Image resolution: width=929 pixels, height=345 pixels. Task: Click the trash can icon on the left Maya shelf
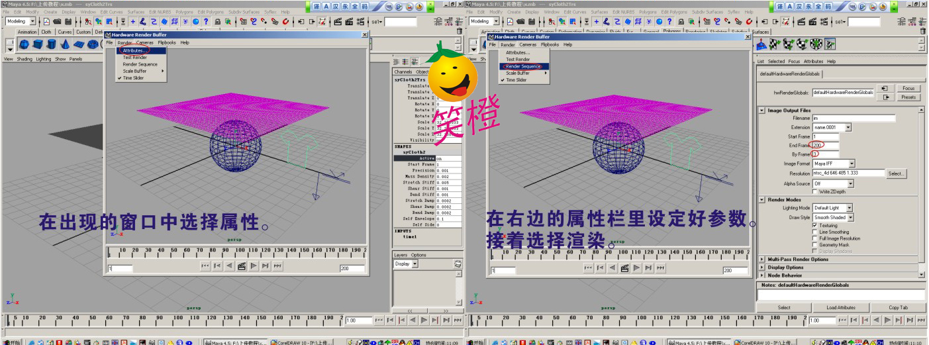point(459,31)
